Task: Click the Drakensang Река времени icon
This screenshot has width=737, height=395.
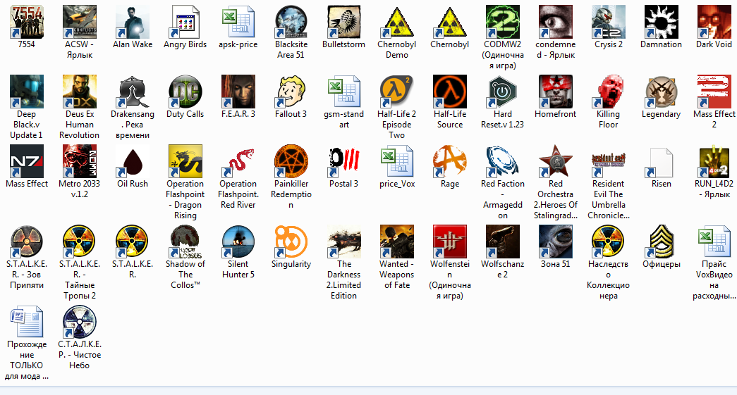Action: click(133, 92)
